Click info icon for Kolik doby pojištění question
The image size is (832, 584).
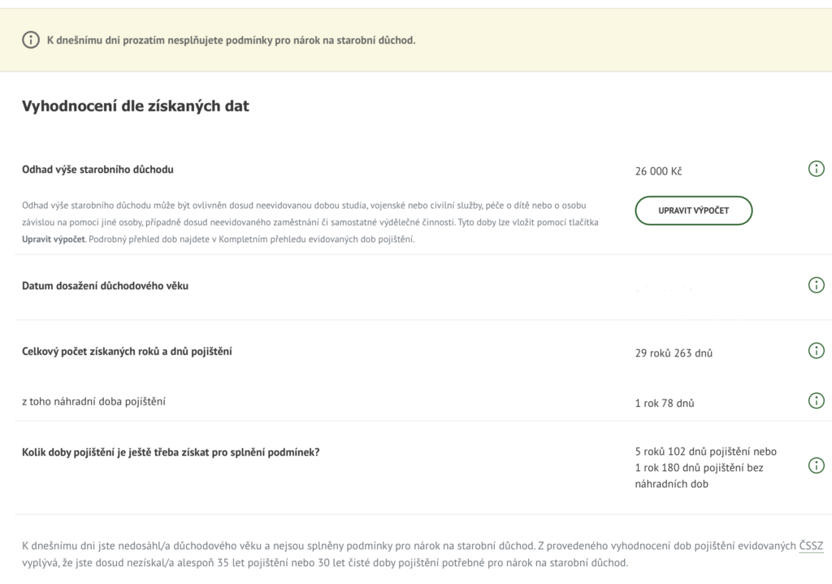click(x=817, y=465)
